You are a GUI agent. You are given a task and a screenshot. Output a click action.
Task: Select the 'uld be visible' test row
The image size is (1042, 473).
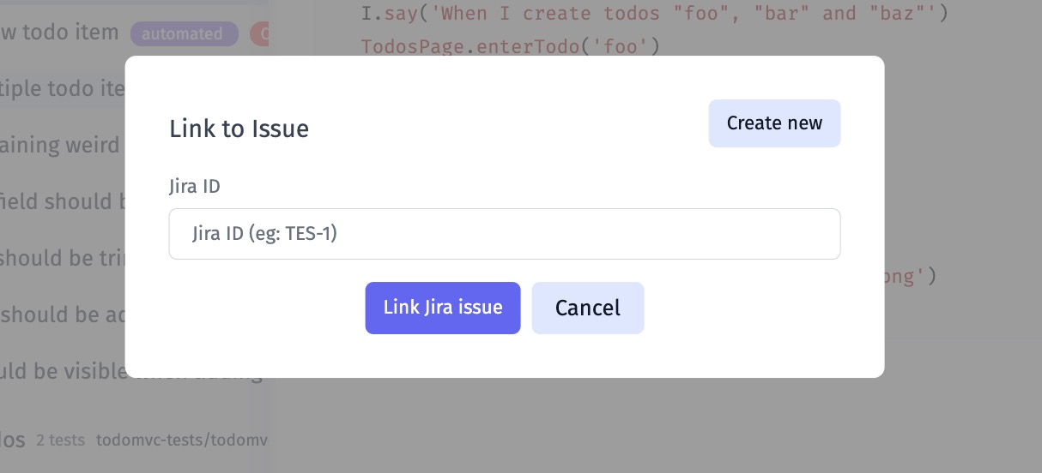(x=63, y=371)
